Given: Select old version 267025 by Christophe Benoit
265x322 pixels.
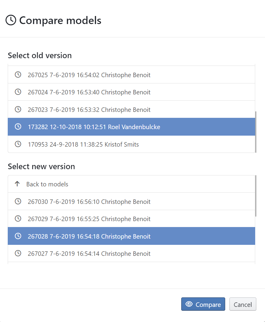Looking at the screenshot, I should click(x=89, y=75).
